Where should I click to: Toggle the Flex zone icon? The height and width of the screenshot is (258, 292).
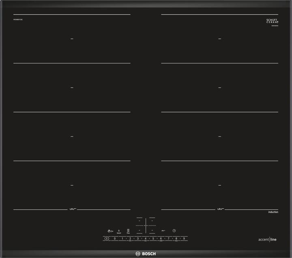128,231
